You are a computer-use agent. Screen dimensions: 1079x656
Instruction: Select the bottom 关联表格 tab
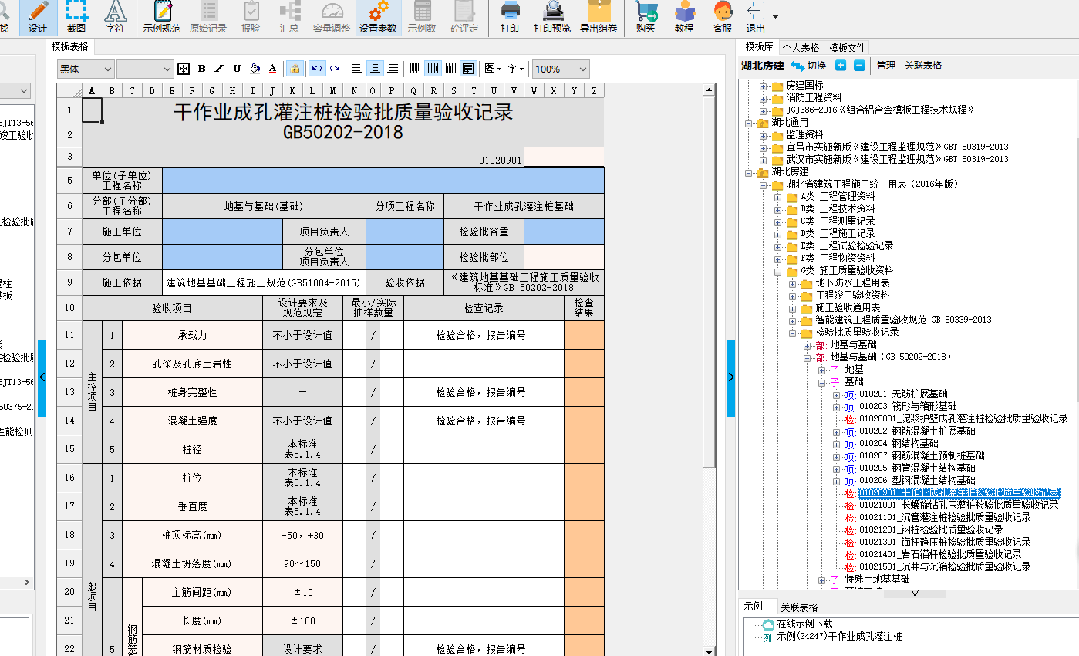(799, 607)
